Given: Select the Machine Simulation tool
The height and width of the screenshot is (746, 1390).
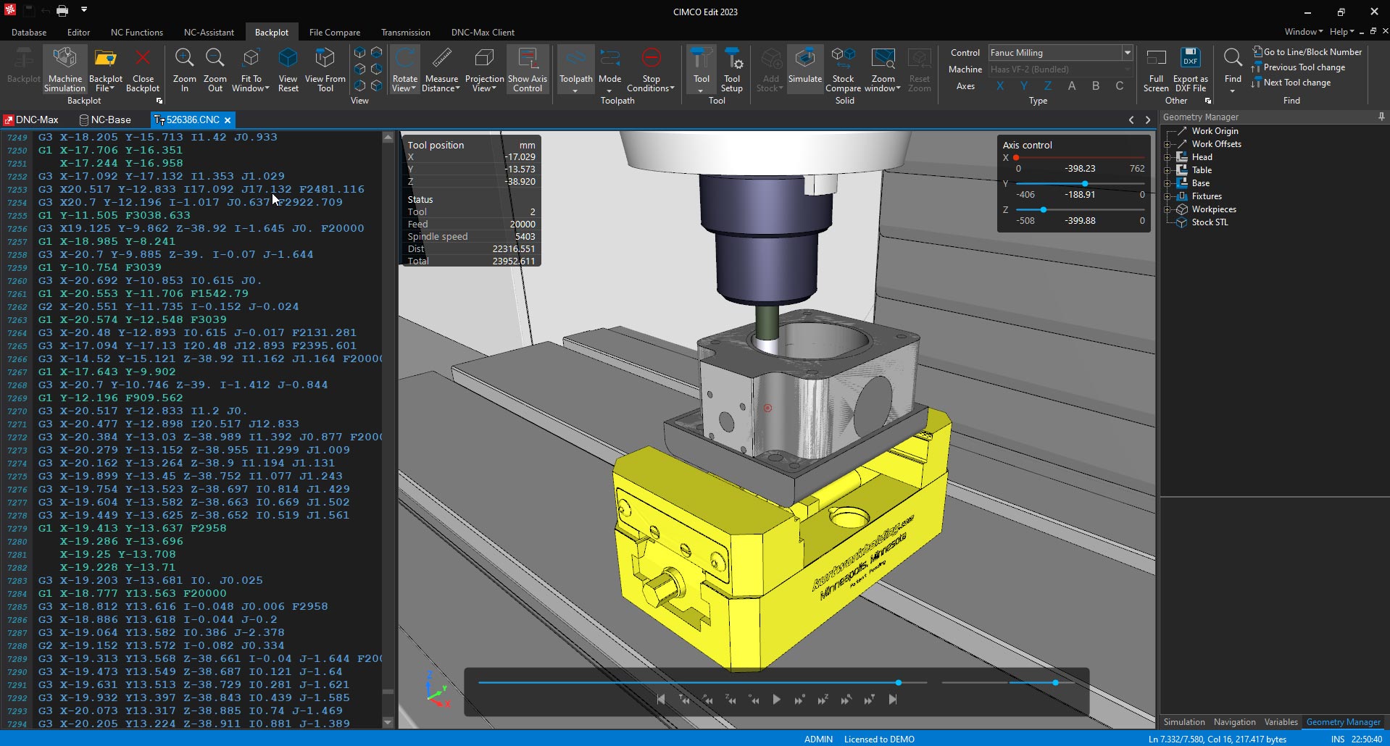Looking at the screenshot, I should click(x=64, y=67).
